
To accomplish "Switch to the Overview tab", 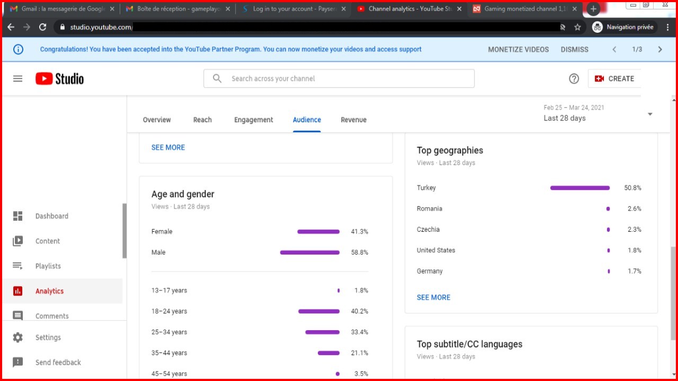I will pyautogui.click(x=157, y=120).
